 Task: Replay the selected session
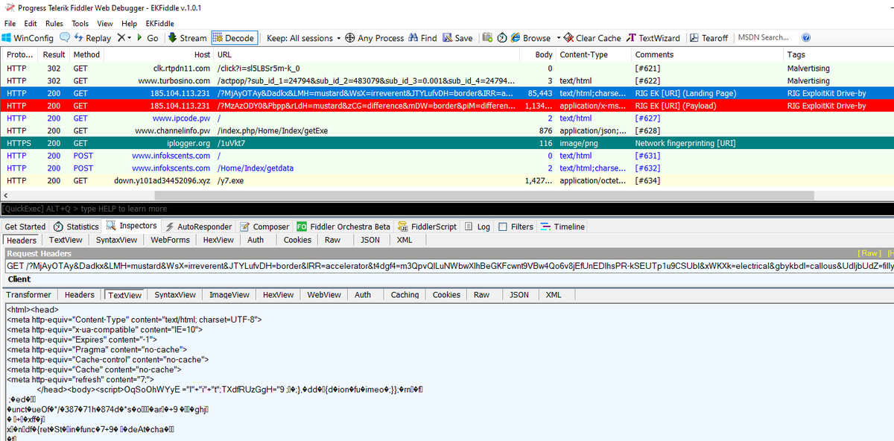(92, 38)
